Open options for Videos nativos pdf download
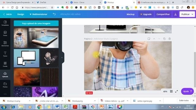Image resolution: width=196 pixels, height=110 pixels. [x=127, y=101]
